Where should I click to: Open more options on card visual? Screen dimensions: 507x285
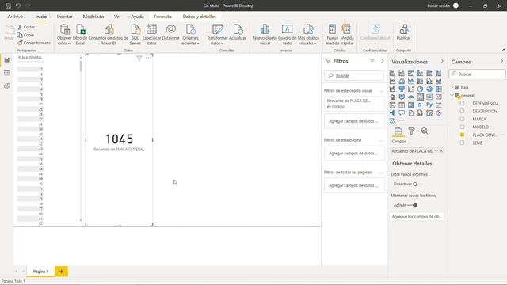[x=148, y=58]
